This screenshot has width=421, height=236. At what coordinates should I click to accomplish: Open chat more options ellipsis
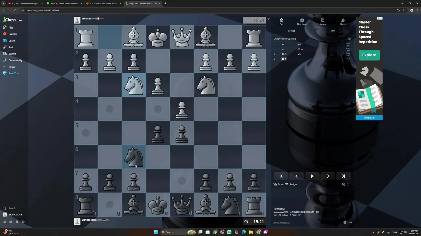point(350,222)
